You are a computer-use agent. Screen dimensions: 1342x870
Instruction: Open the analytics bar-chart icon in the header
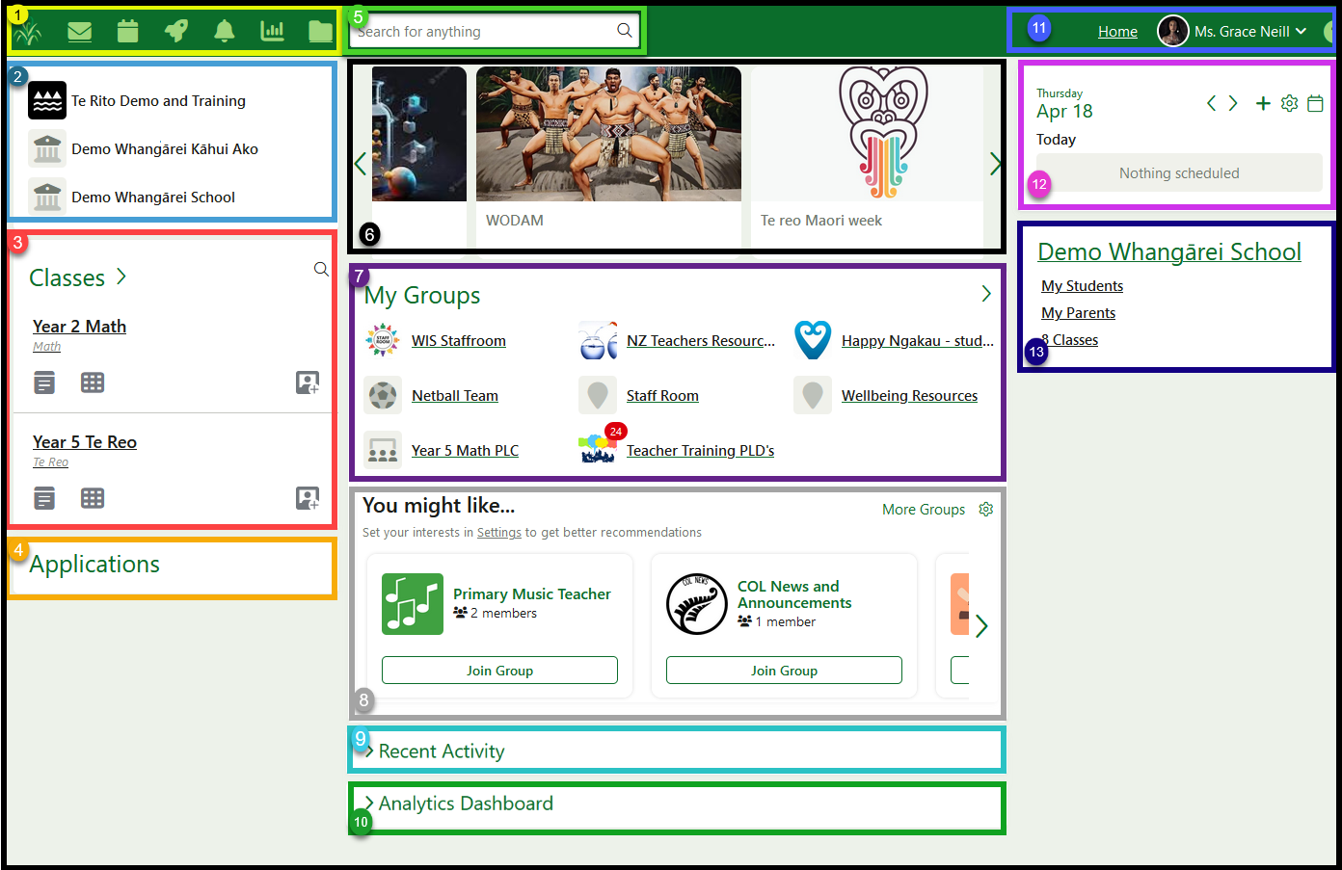tap(272, 31)
